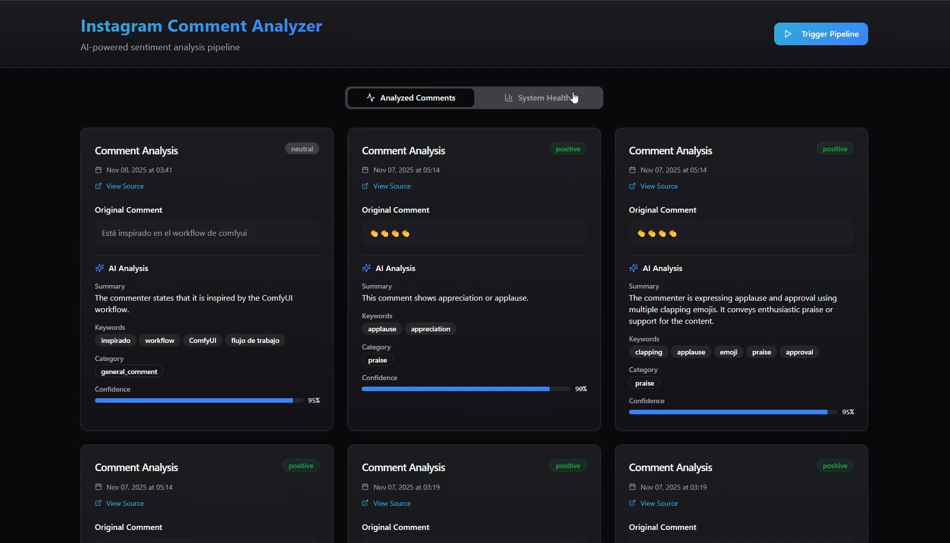Toggle the positive badge on the bottom-right card
Viewport: 950px width, 543px height.
pyautogui.click(x=835, y=466)
